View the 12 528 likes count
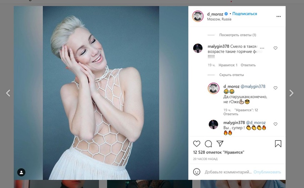The height and width of the screenshot is (188, 304). click(218, 153)
